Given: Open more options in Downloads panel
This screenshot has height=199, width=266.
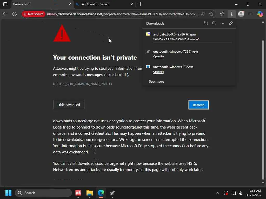Looking at the screenshot, I should pyautogui.click(x=222, y=23).
